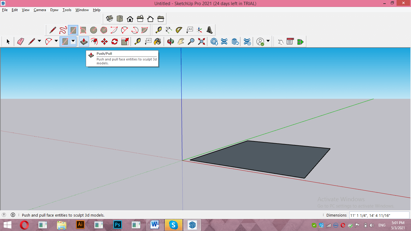This screenshot has height=231, width=411.
Task: Select the Protractor tool
Action: click(x=179, y=30)
